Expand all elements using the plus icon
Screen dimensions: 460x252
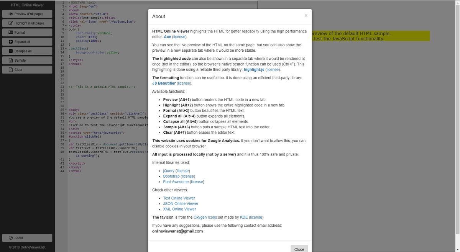point(27,42)
